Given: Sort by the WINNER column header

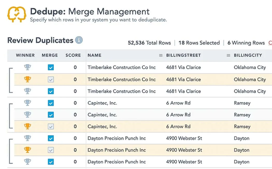Looking at the screenshot, I should click(x=25, y=55).
